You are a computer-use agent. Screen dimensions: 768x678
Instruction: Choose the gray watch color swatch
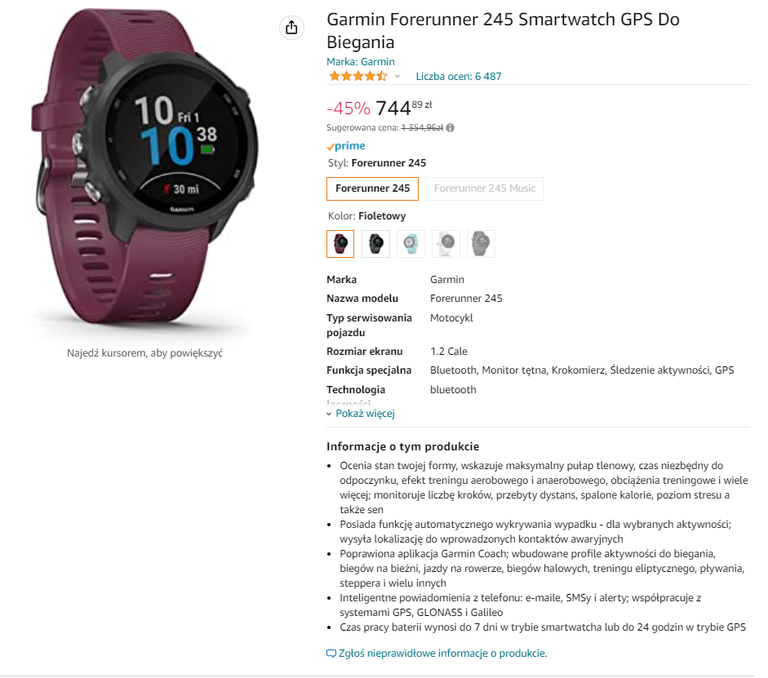(x=481, y=244)
